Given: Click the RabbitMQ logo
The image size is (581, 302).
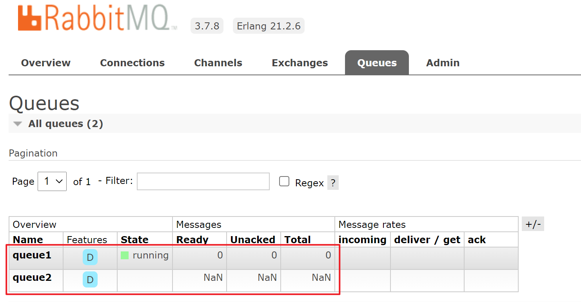Looking at the screenshot, I should [x=96, y=18].
